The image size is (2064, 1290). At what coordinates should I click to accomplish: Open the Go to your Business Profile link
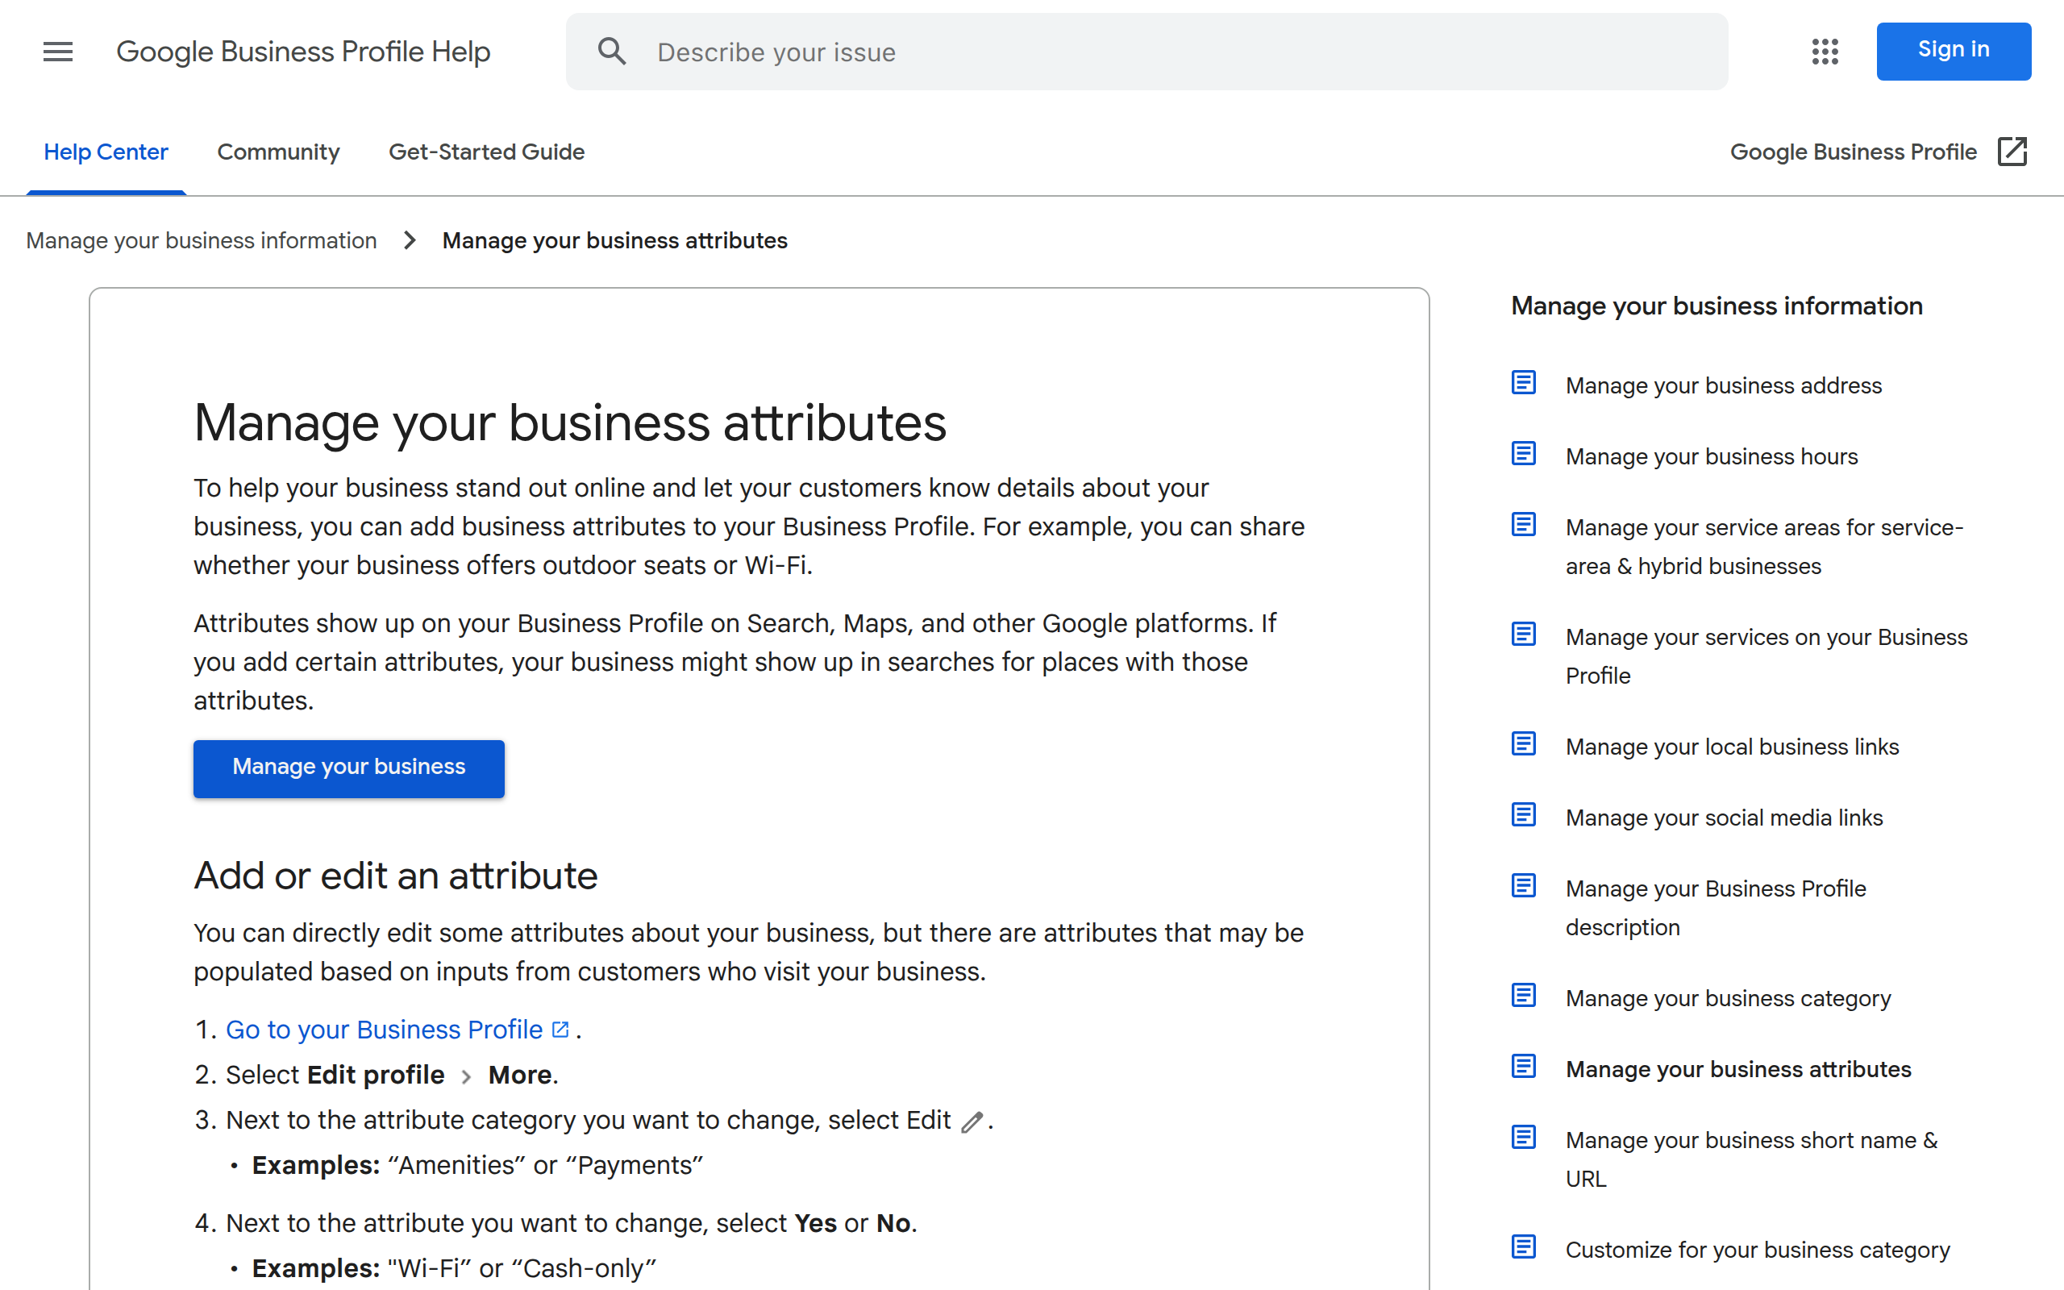pyautogui.click(x=383, y=1029)
